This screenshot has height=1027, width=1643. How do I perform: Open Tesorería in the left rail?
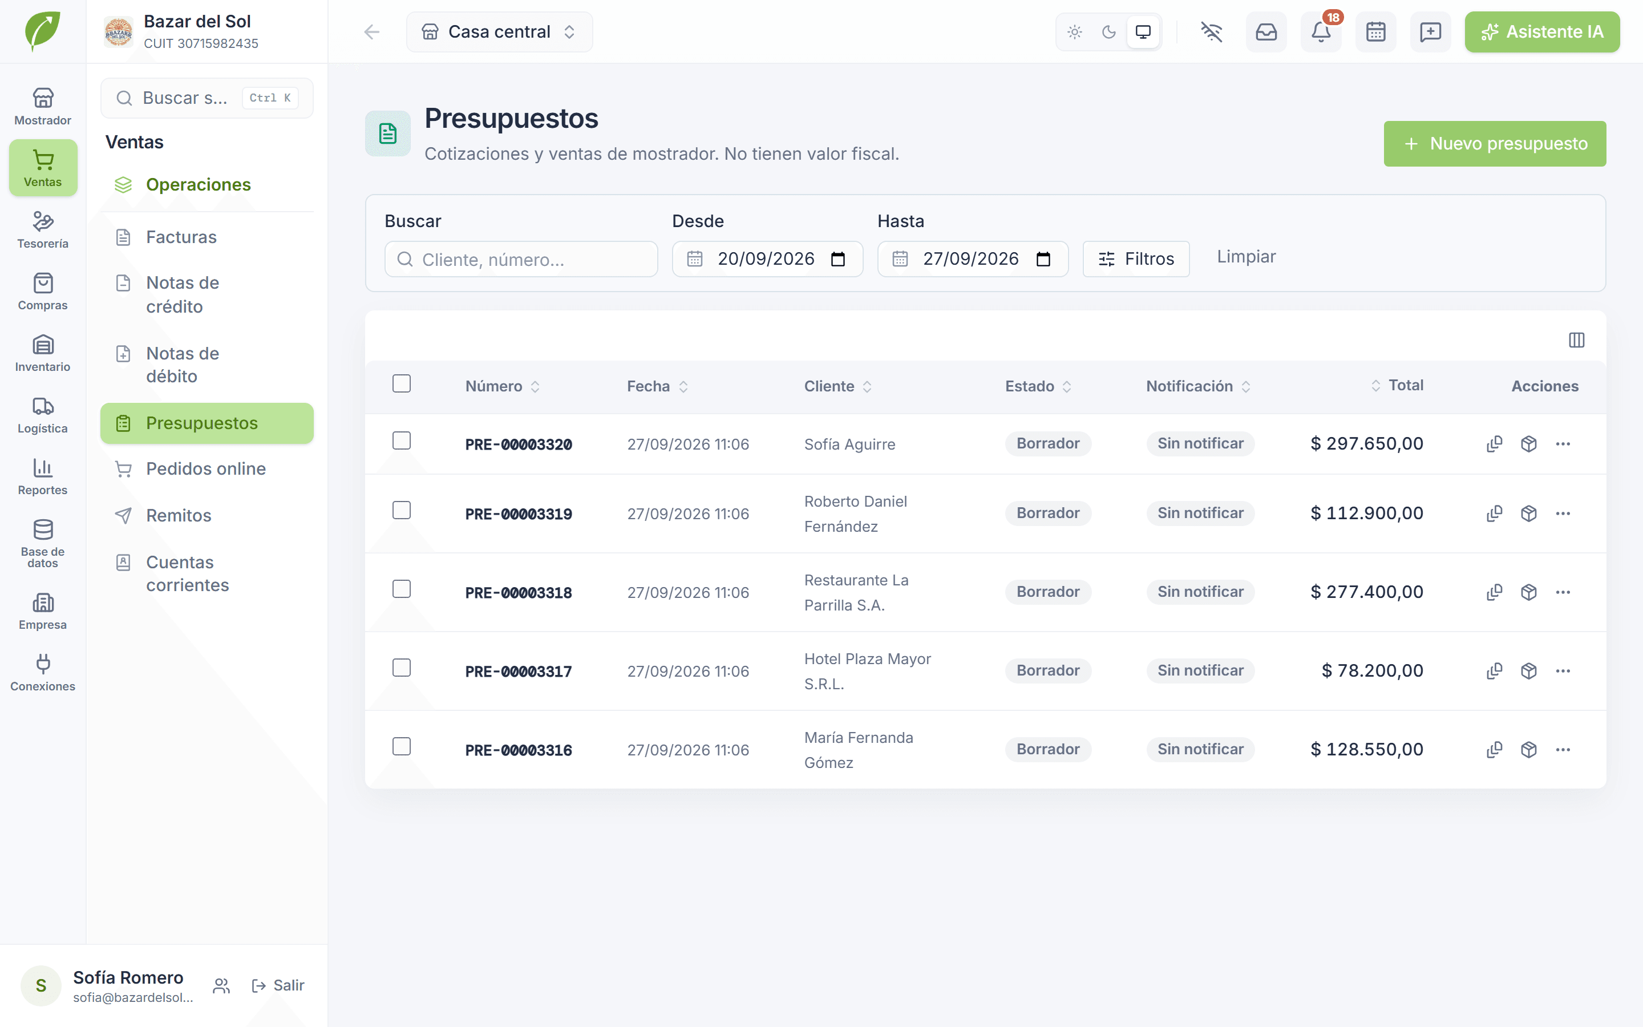[x=43, y=229]
